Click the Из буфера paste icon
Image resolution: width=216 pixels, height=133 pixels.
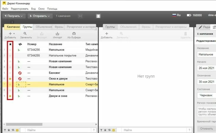pyautogui.click(x=74, y=34)
